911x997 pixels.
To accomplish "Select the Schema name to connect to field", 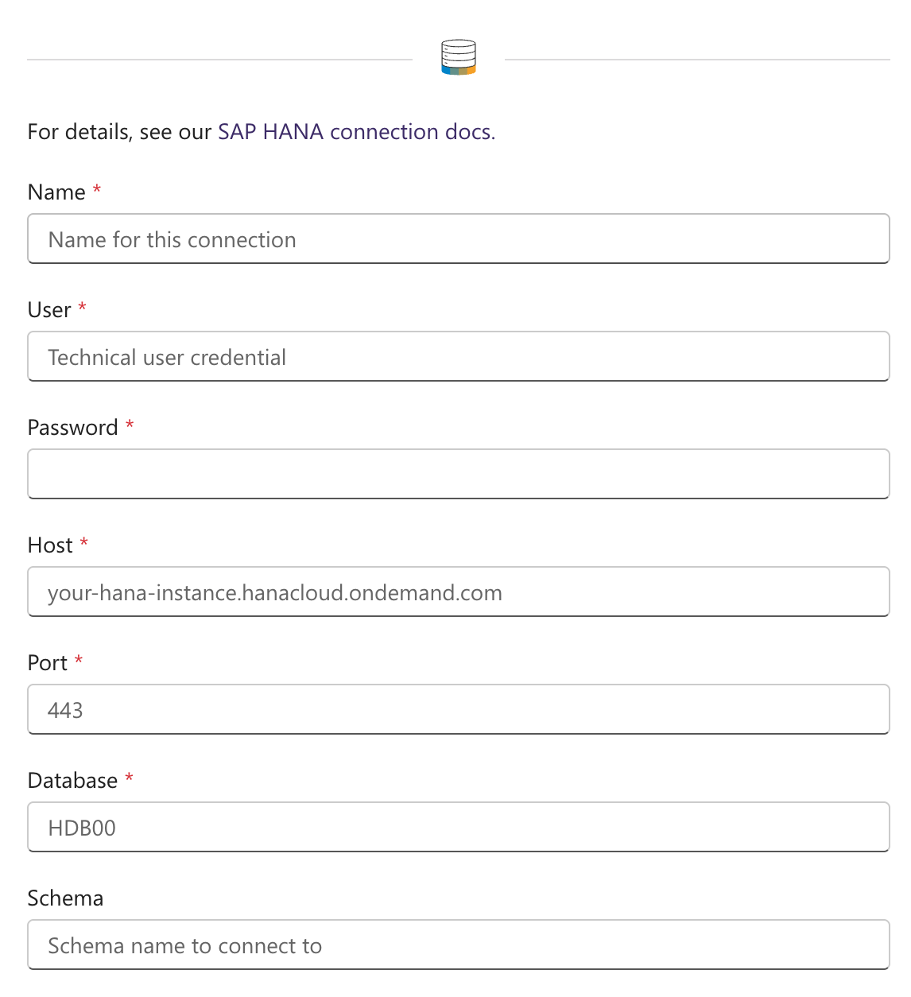I will pos(458,945).
